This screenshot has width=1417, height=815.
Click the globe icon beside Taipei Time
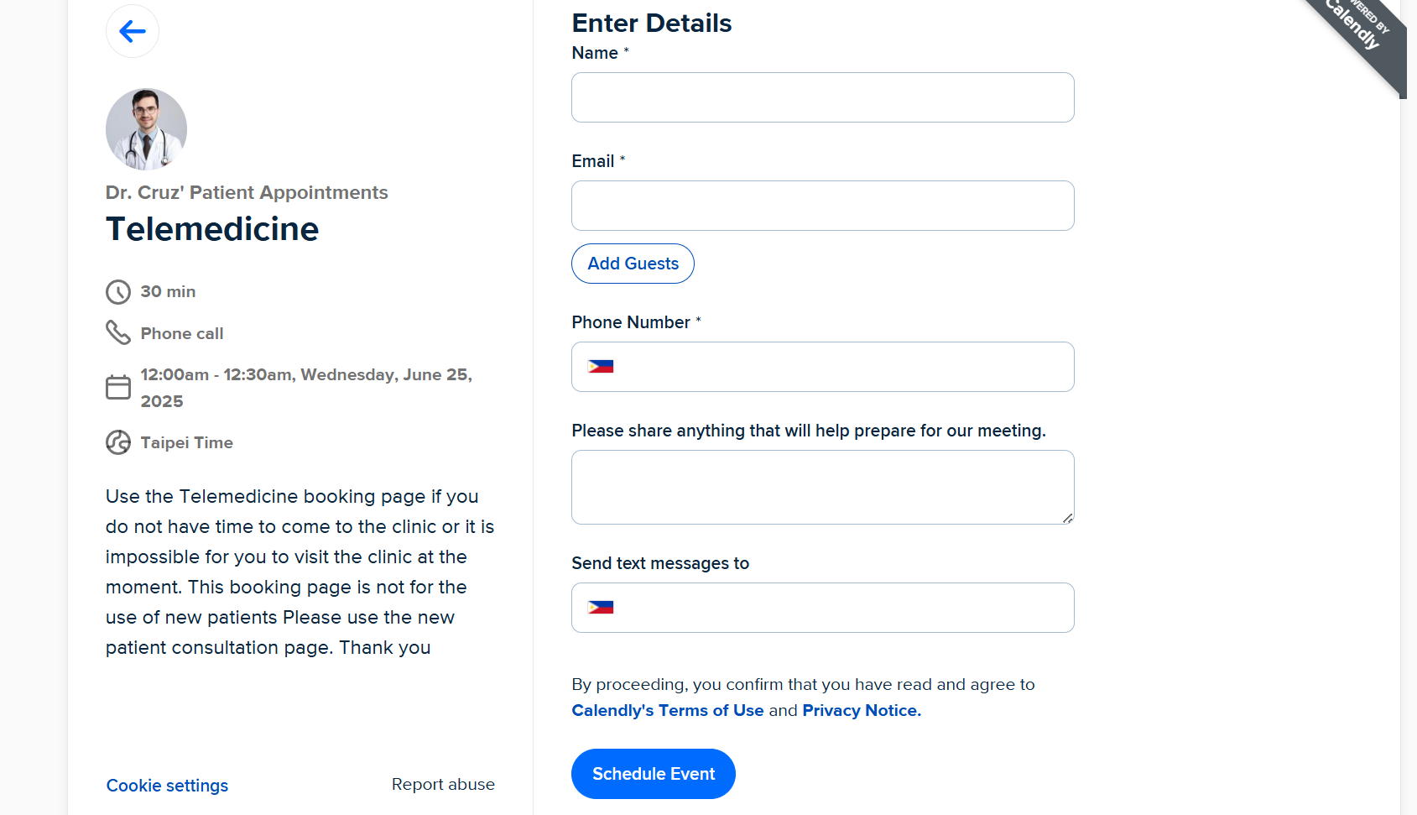coord(118,442)
